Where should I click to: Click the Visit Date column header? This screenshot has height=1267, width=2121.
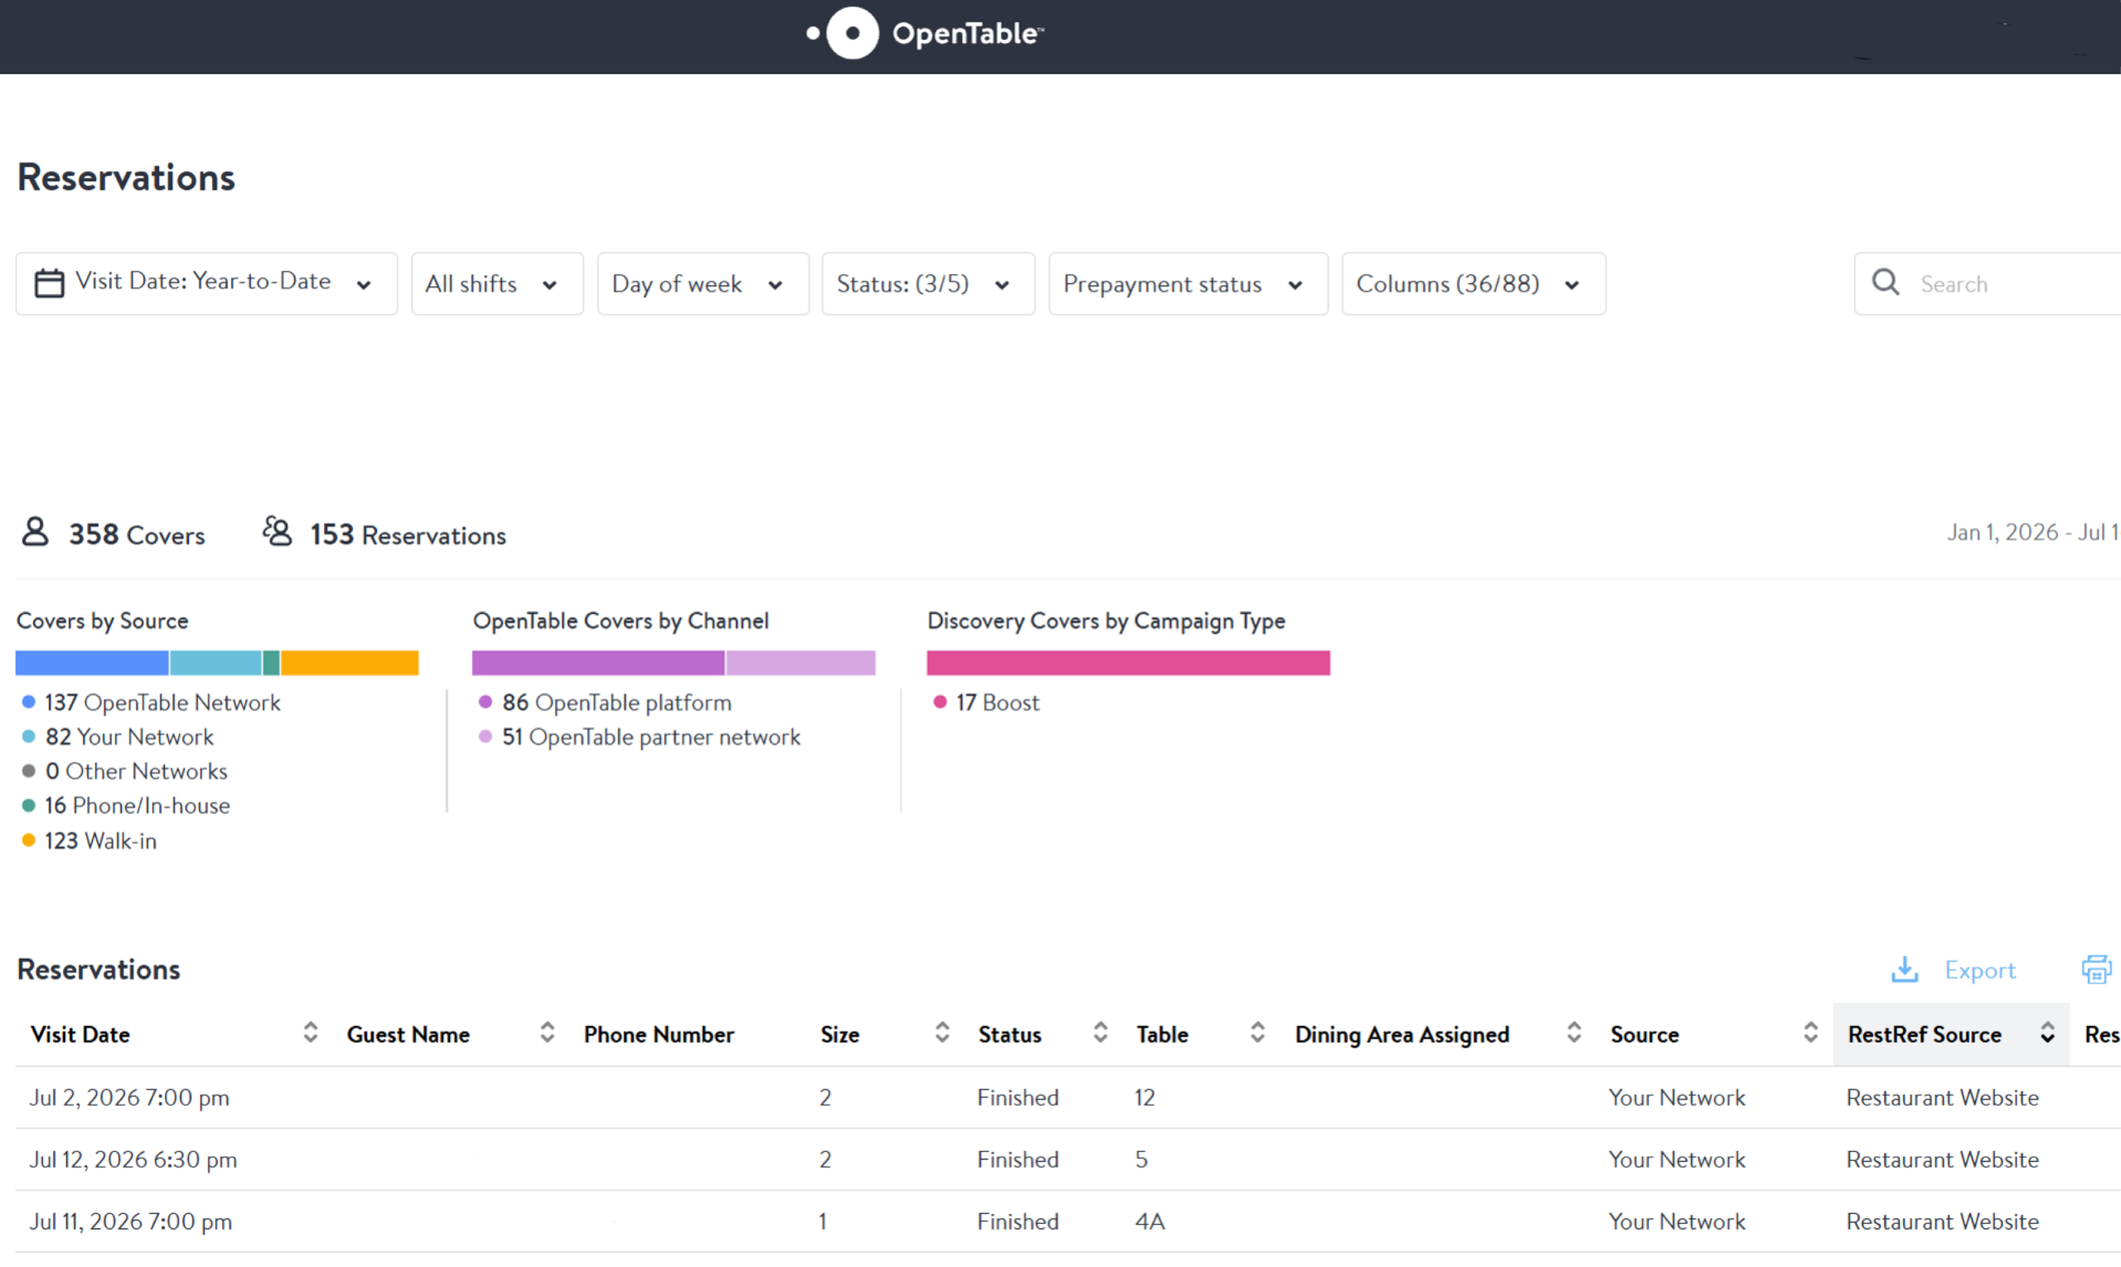pos(80,1035)
